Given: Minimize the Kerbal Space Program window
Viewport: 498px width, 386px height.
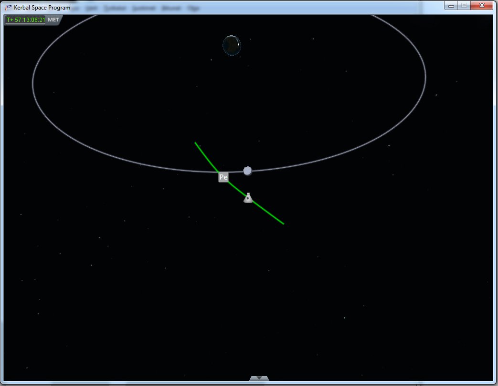Looking at the screenshot, I should coord(451,6).
